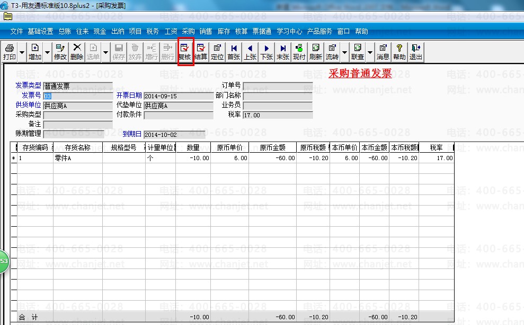Expand the dropdown arrow next to 打印
The height and width of the screenshot is (325, 524).
22,52
